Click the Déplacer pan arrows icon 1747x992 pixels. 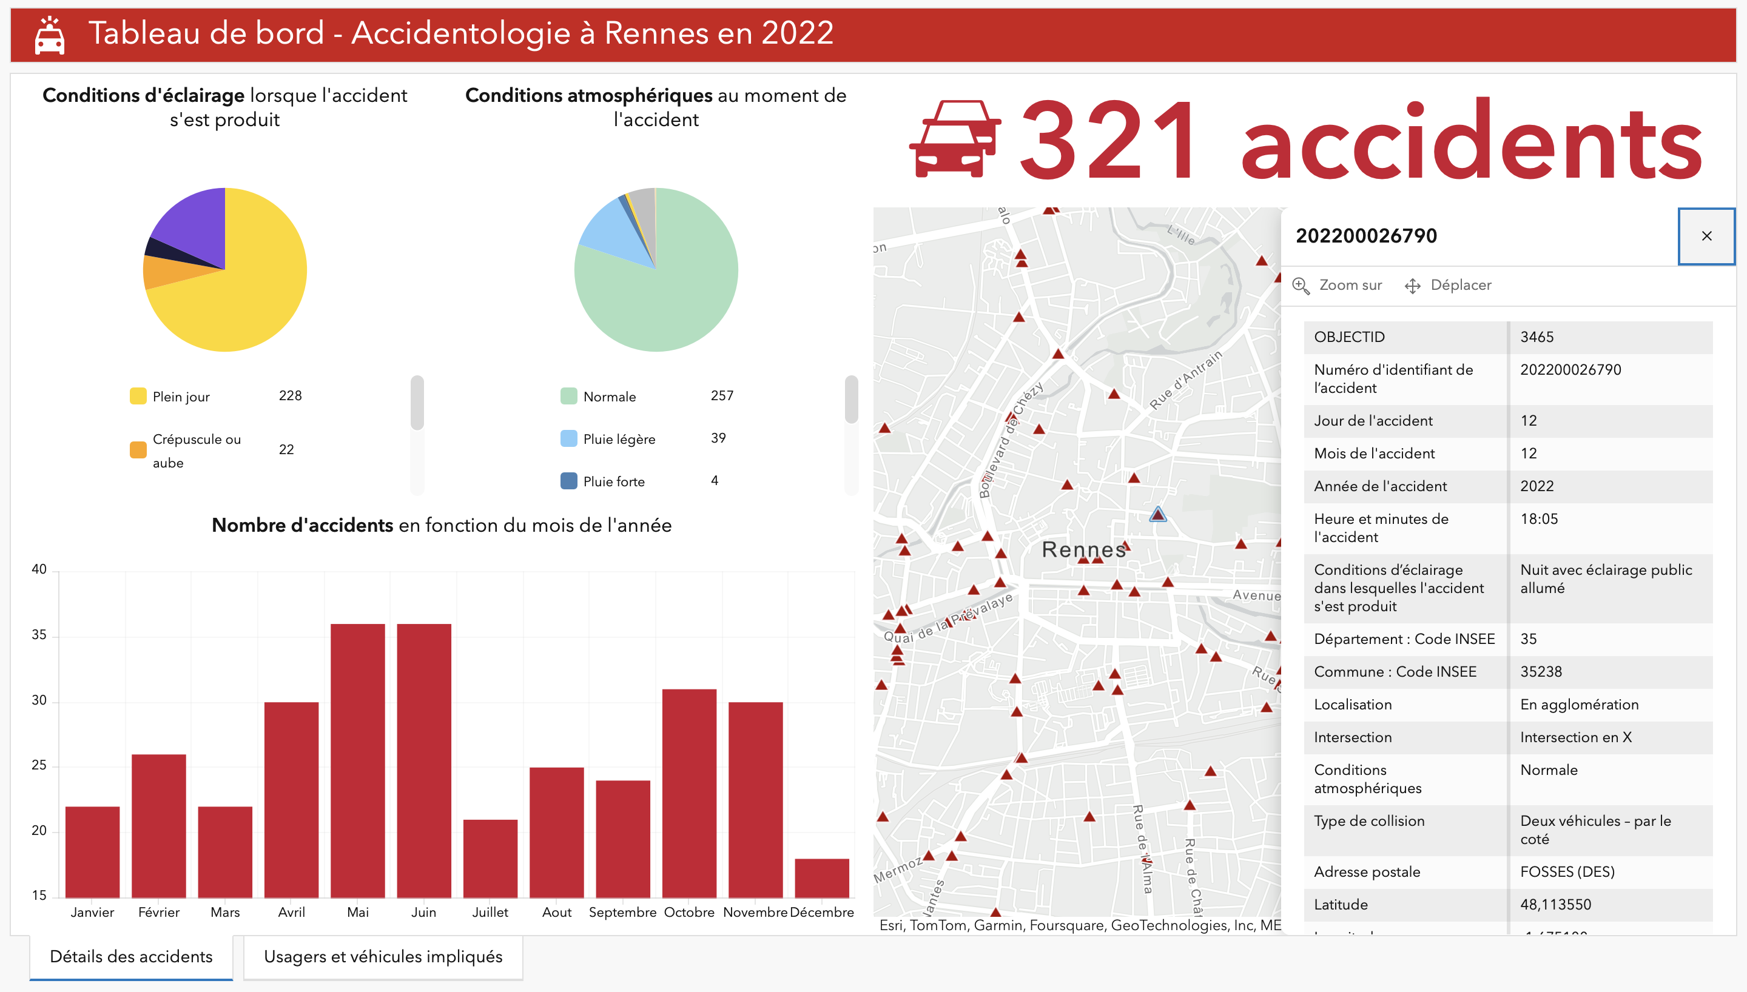[1412, 286]
